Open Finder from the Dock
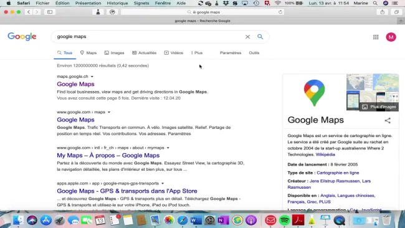Screen dimensions: 405x228 pos(18,221)
